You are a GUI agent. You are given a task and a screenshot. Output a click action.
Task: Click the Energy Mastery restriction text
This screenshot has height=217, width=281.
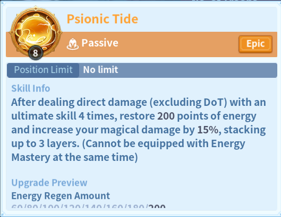click(129, 150)
